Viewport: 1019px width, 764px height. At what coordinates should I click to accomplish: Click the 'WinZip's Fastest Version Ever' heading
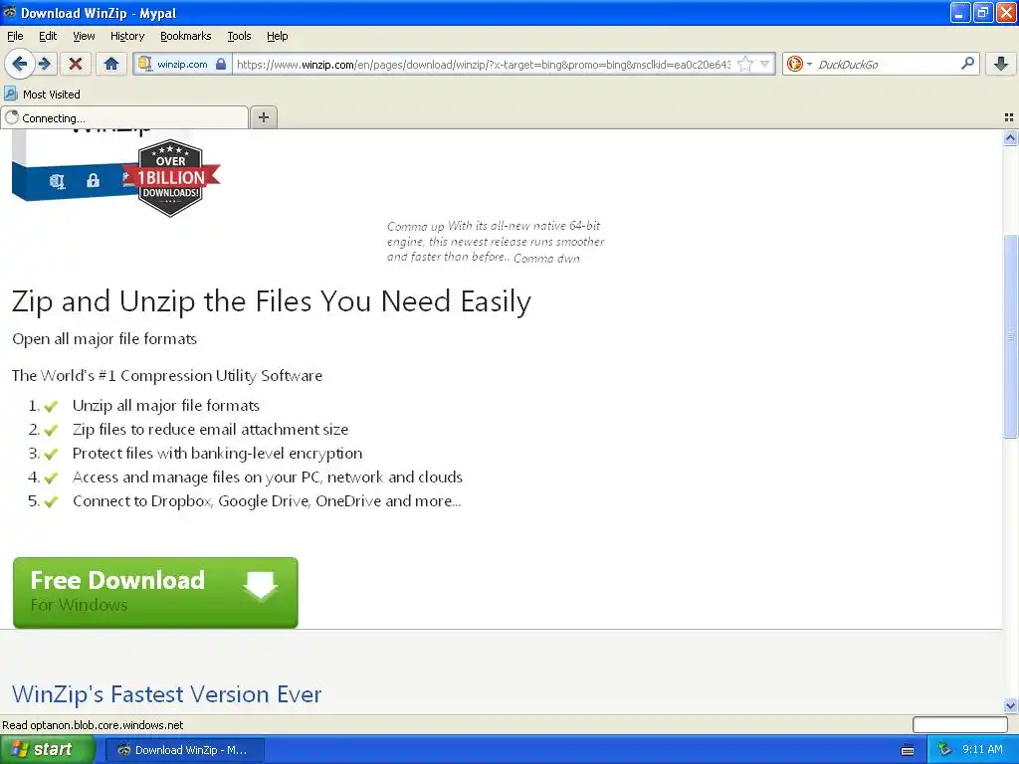pyautogui.click(x=166, y=693)
